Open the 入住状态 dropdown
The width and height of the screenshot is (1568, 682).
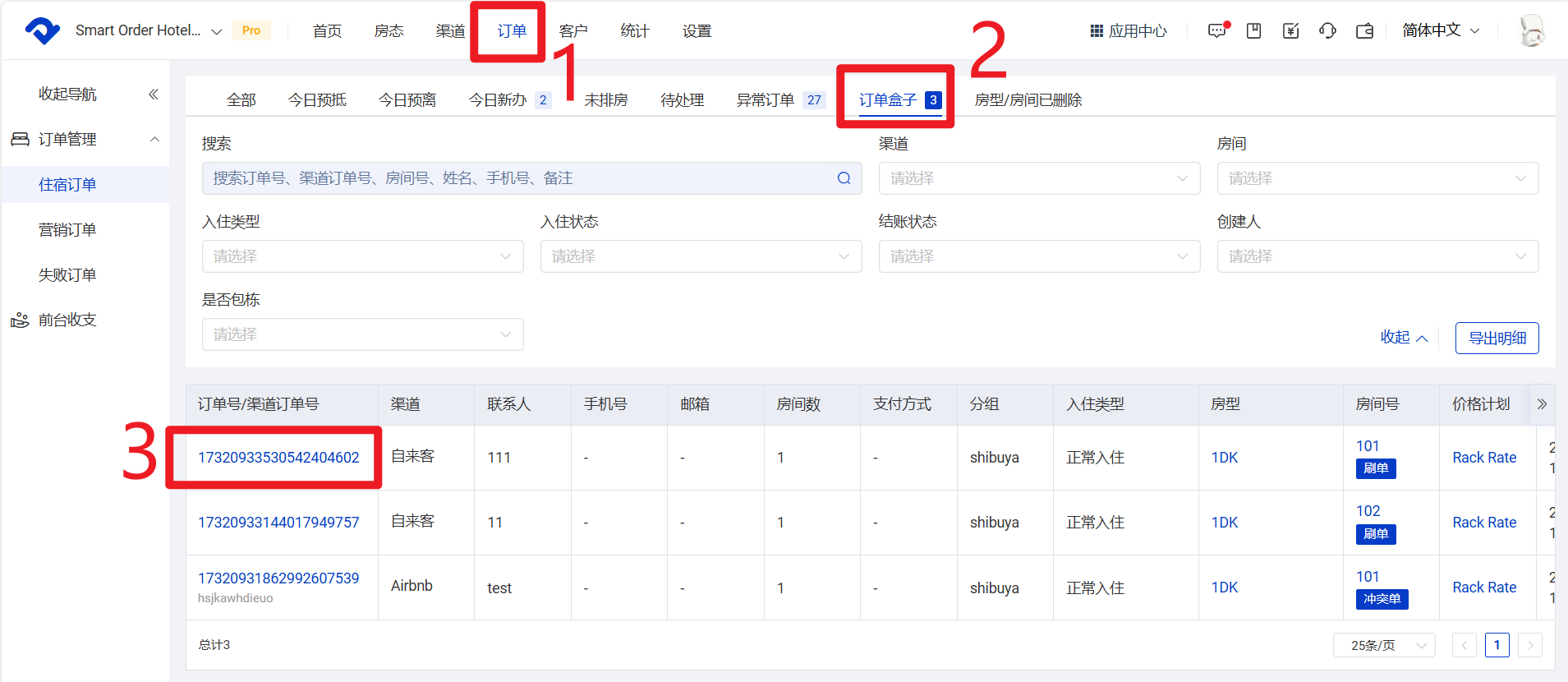(701, 256)
